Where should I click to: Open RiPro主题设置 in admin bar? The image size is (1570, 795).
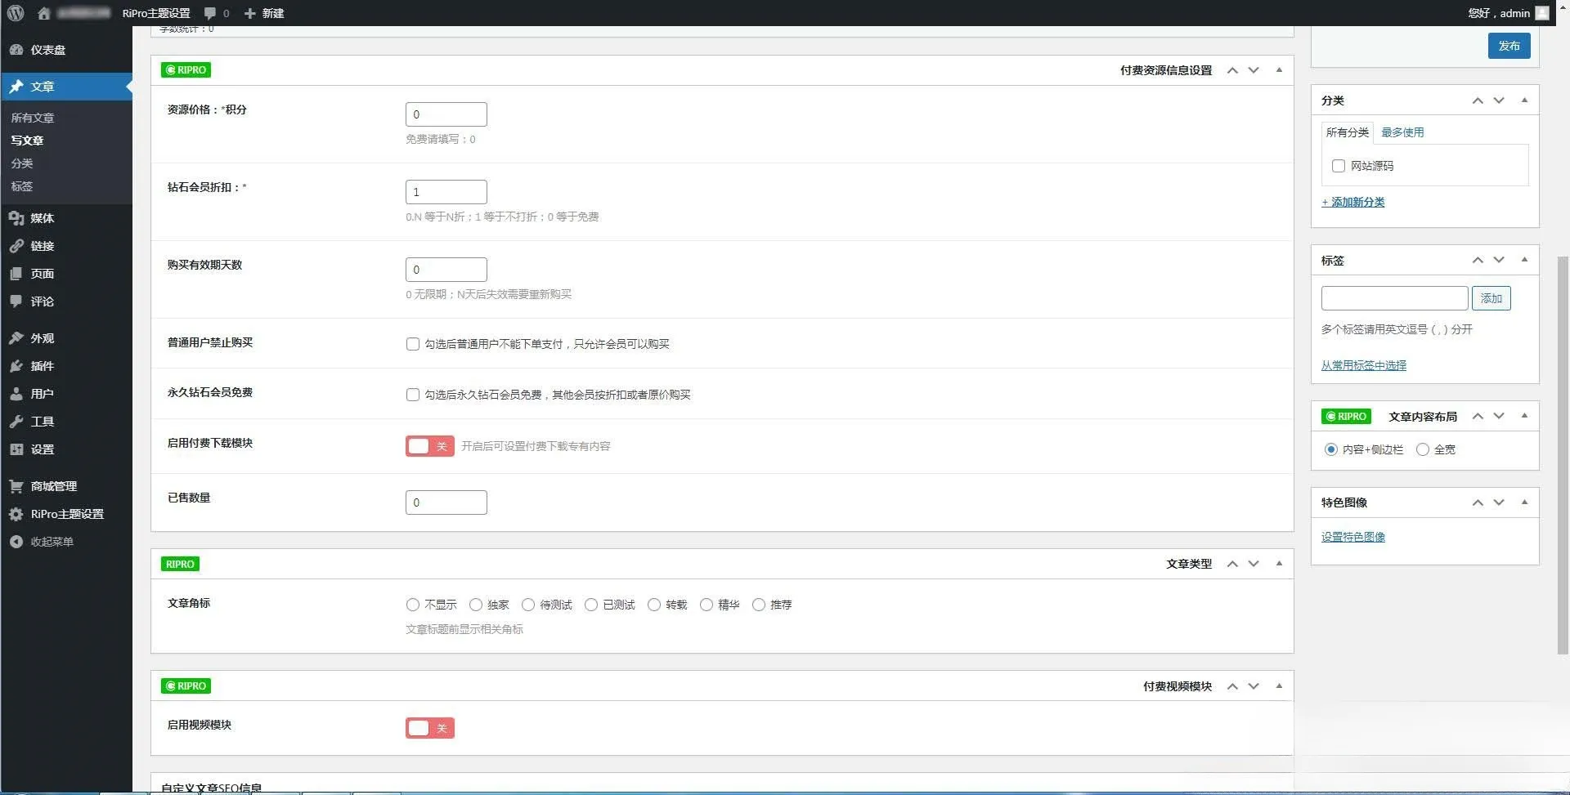[x=156, y=13]
